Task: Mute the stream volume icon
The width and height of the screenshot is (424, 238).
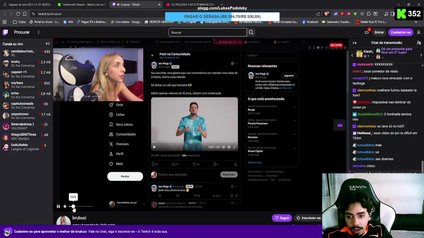Action: click(65, 206)
